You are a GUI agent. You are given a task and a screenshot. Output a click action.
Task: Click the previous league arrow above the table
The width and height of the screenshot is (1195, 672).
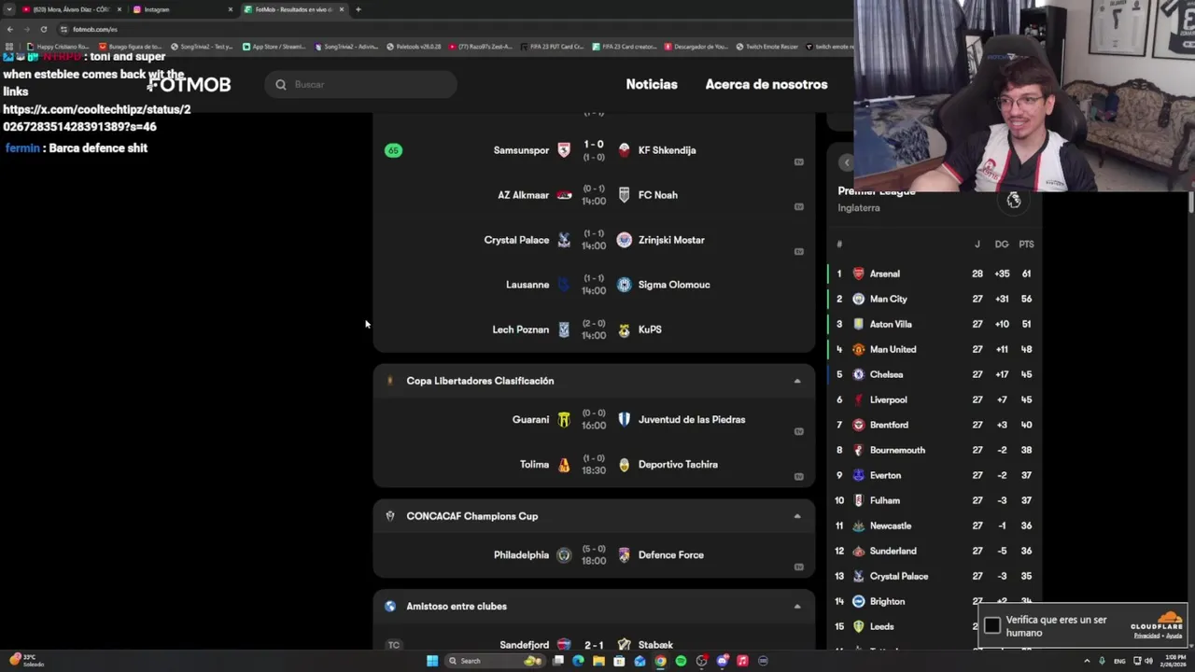pos(846,163)
